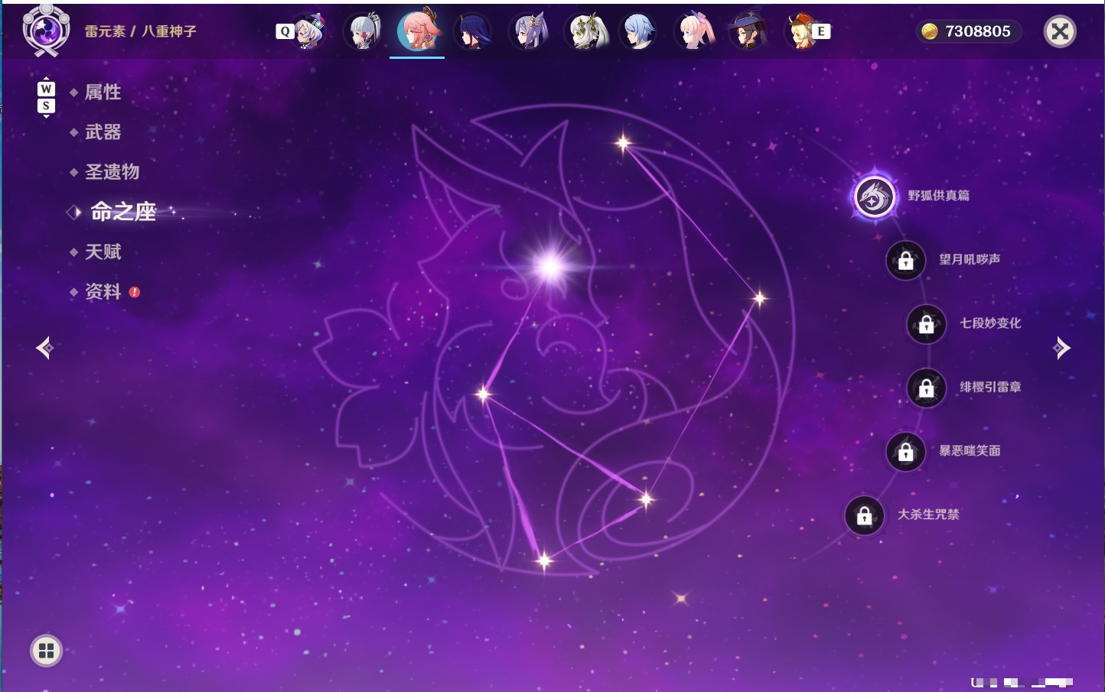Click the locked 七段妙变化 constellation icon

927,324
